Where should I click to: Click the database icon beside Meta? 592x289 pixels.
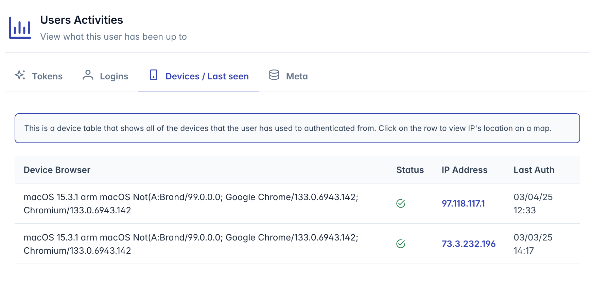[274, 75]
